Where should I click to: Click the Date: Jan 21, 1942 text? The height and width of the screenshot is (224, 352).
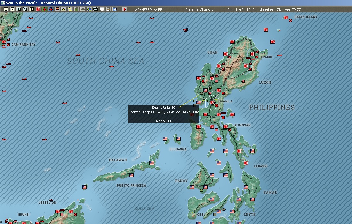click(241, 10)
